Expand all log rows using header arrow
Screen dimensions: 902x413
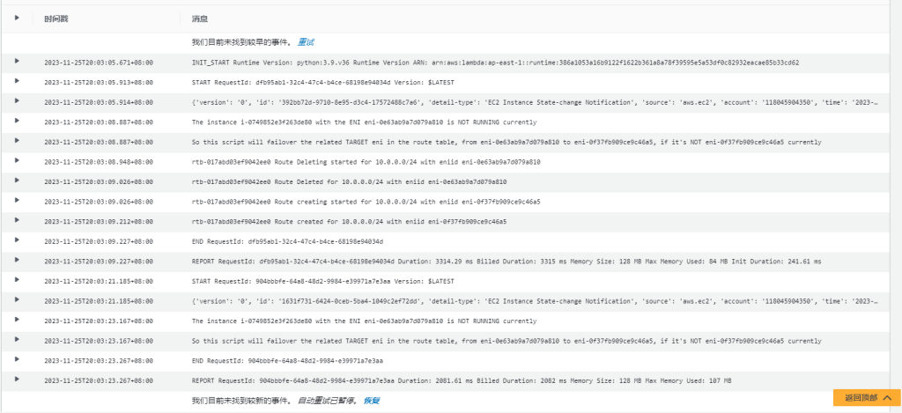17,18
